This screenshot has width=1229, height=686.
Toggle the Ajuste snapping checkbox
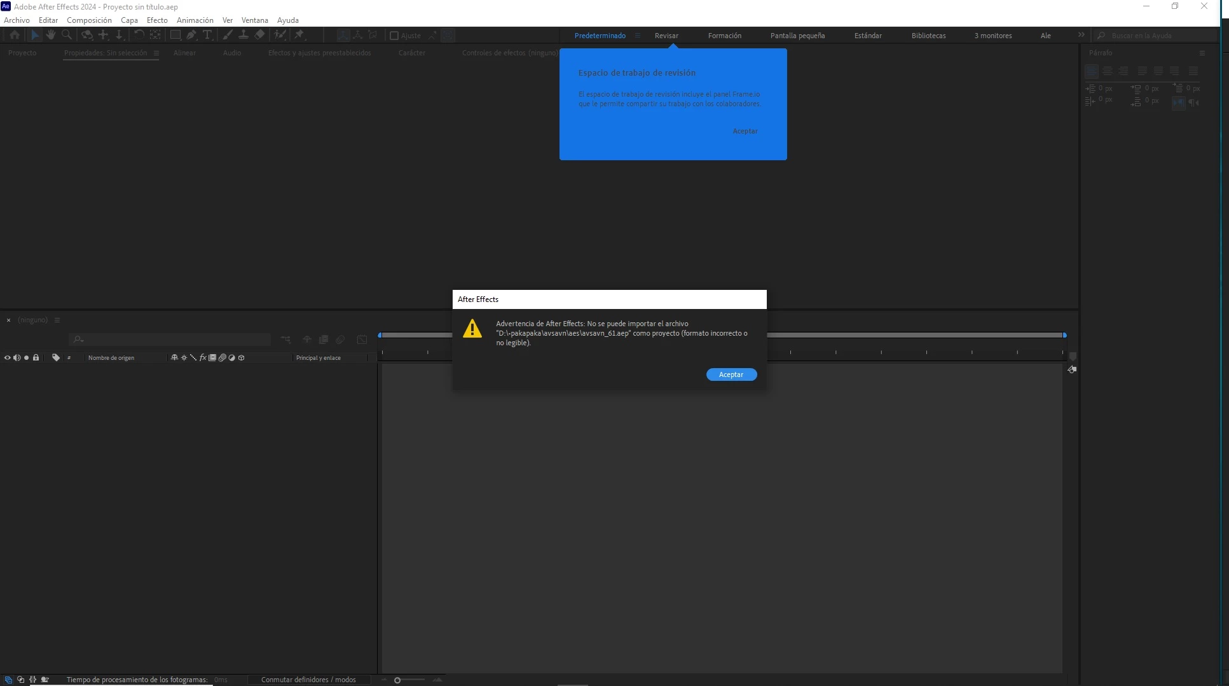click(394, 36)
